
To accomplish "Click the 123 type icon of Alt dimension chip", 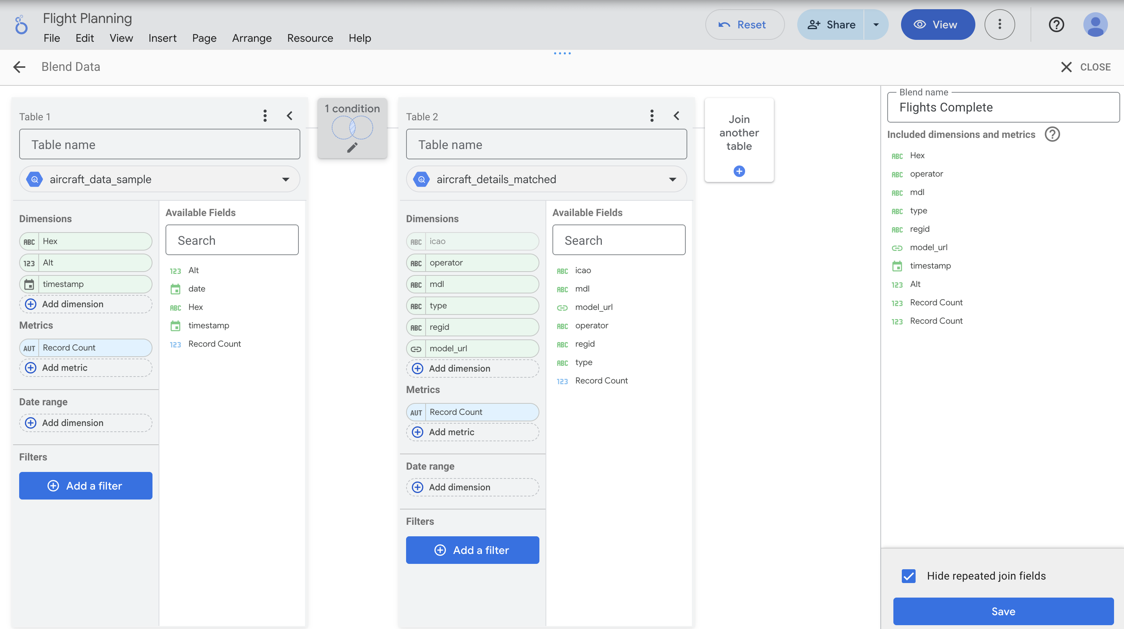I will (x=29, y=263).
